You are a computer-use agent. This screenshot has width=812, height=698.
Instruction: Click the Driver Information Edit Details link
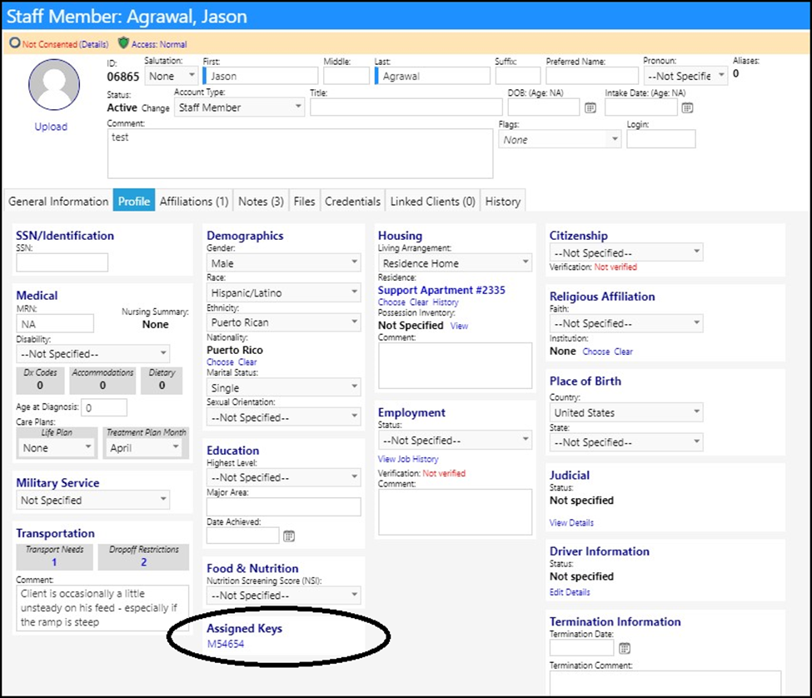click(x=570, y=592)
